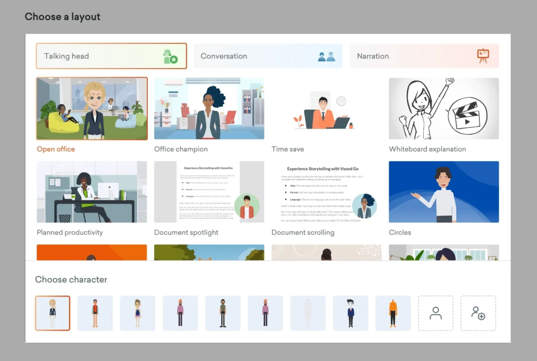Select the blonde woman in suit character
The height and width of the screenshot is (361, 537).
click(x=52, y=313)
